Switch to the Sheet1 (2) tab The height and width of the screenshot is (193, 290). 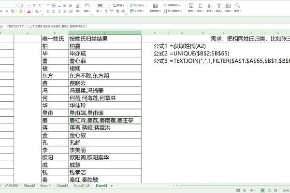pos(82,185)
